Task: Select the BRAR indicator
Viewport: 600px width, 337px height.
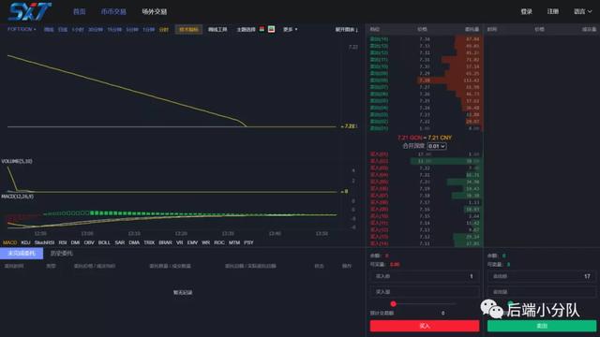Action: coord(165,242)
